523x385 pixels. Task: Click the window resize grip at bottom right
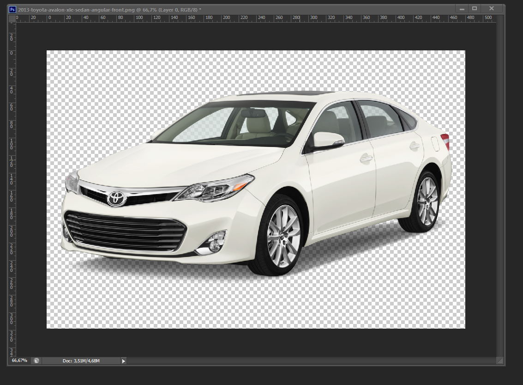[x=499, y=361]
